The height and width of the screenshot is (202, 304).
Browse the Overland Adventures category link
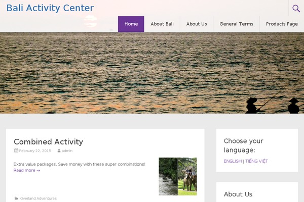pos(39,198)
